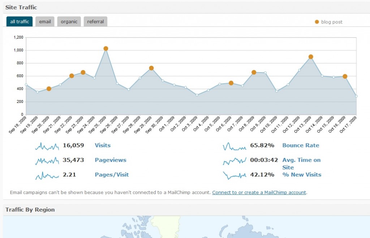
Task: Open the Visits metric link
Action: coord(103,145)
